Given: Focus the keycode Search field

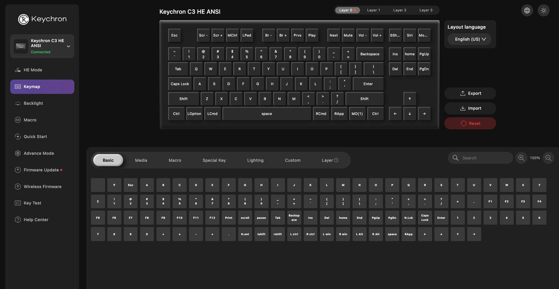Looking at the screenshot, I should (480, 158).
